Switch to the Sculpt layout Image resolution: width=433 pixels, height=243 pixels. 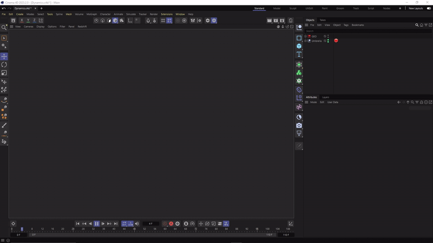[293, 9]
